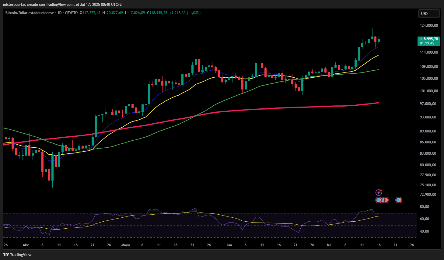Viewport: 444px width, 260px height.
Task: Click the isolated US flag event icon
Action: pos(398,200)
